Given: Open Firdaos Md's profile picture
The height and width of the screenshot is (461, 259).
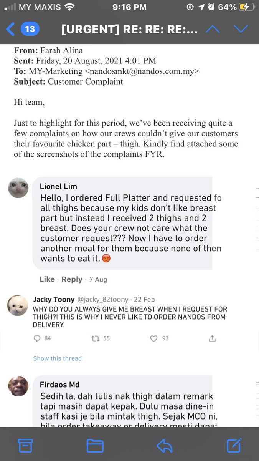Looking at the screenshot, I should [18, 386].
